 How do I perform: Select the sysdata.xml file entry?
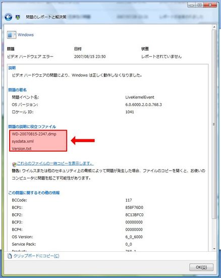coord(23,142)
